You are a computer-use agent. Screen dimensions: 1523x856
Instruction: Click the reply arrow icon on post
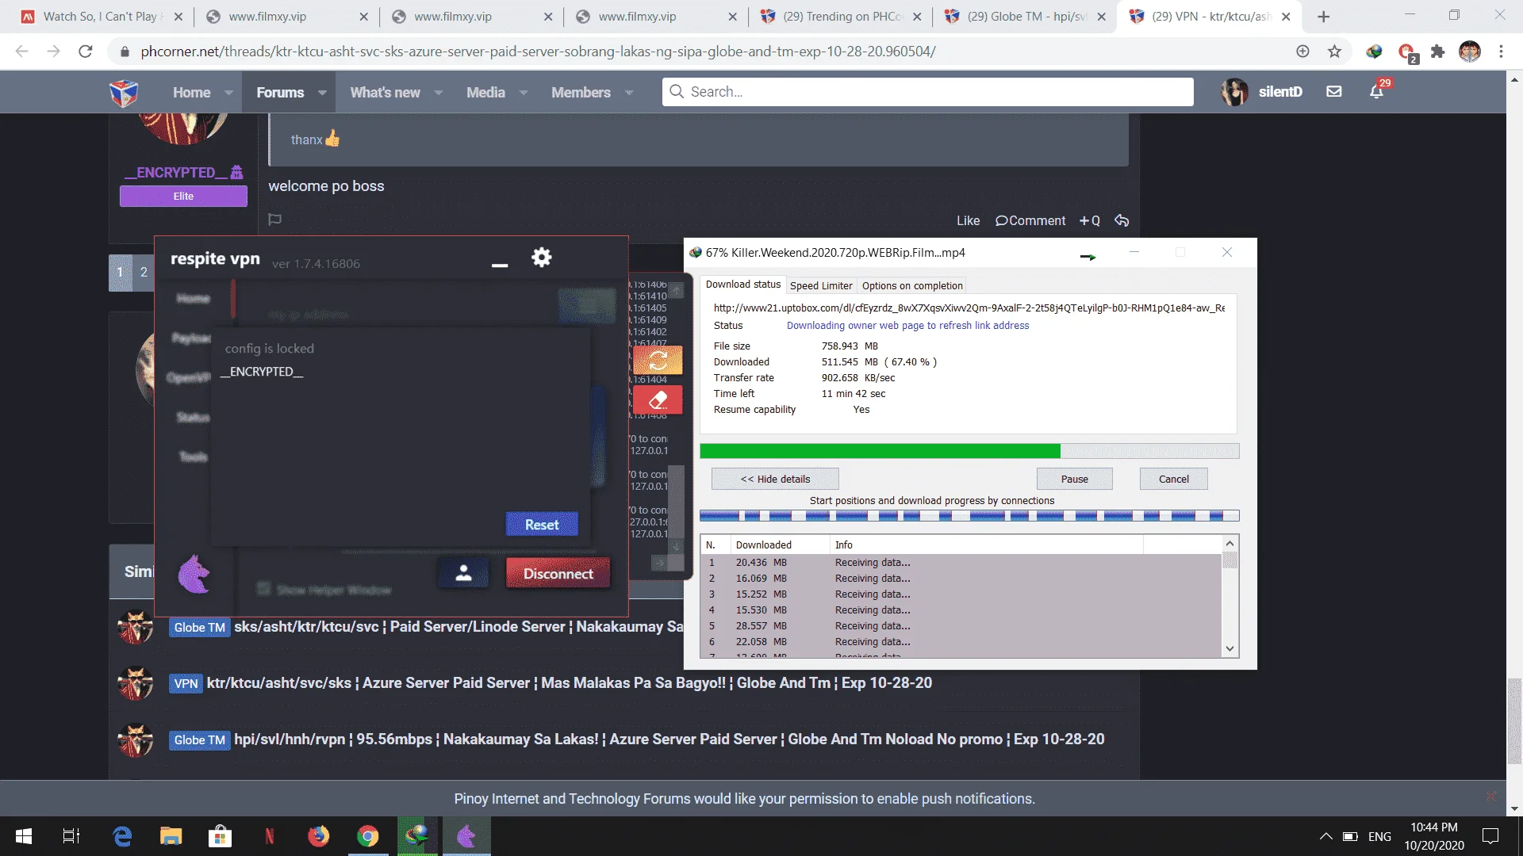click(1122, 220)
